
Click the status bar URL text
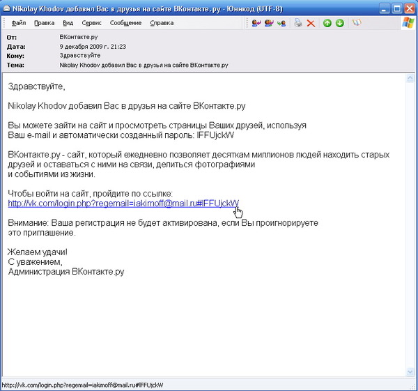click(x=82, y=385)
